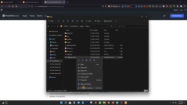
Task: Click Get WordPress button
Action: coord(177,16)
